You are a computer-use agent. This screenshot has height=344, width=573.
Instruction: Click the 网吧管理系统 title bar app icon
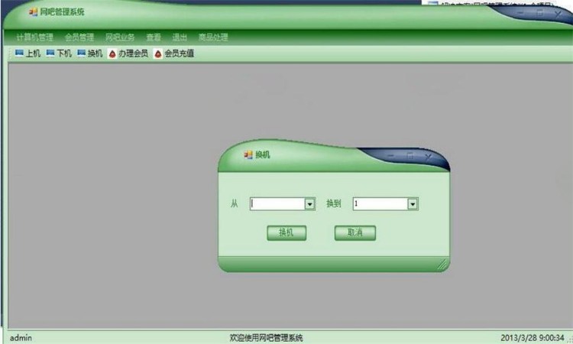[x=34, y=12]
